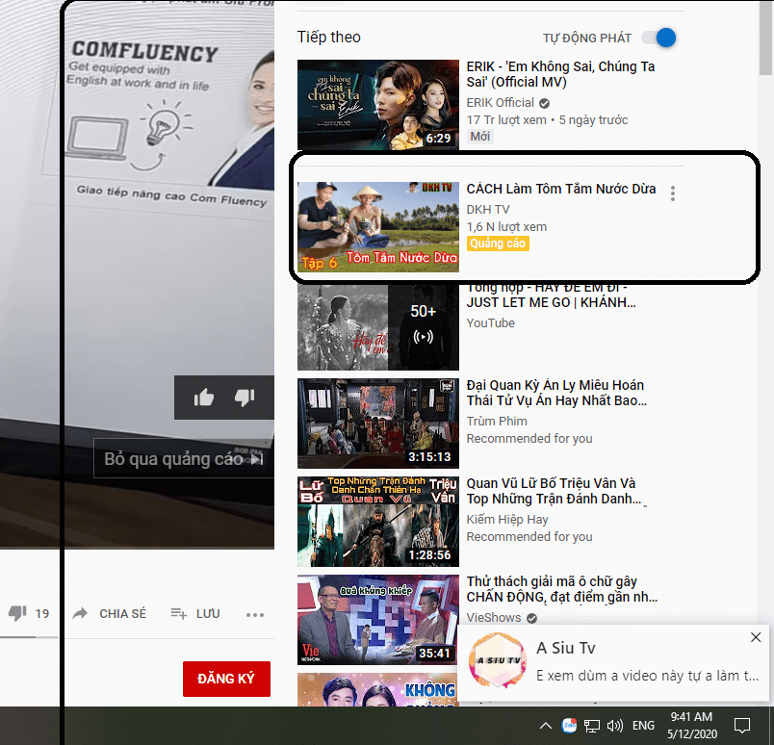Toggle the TỰ ĐỘNG PHÁT autoplay switch

point(661,38)
